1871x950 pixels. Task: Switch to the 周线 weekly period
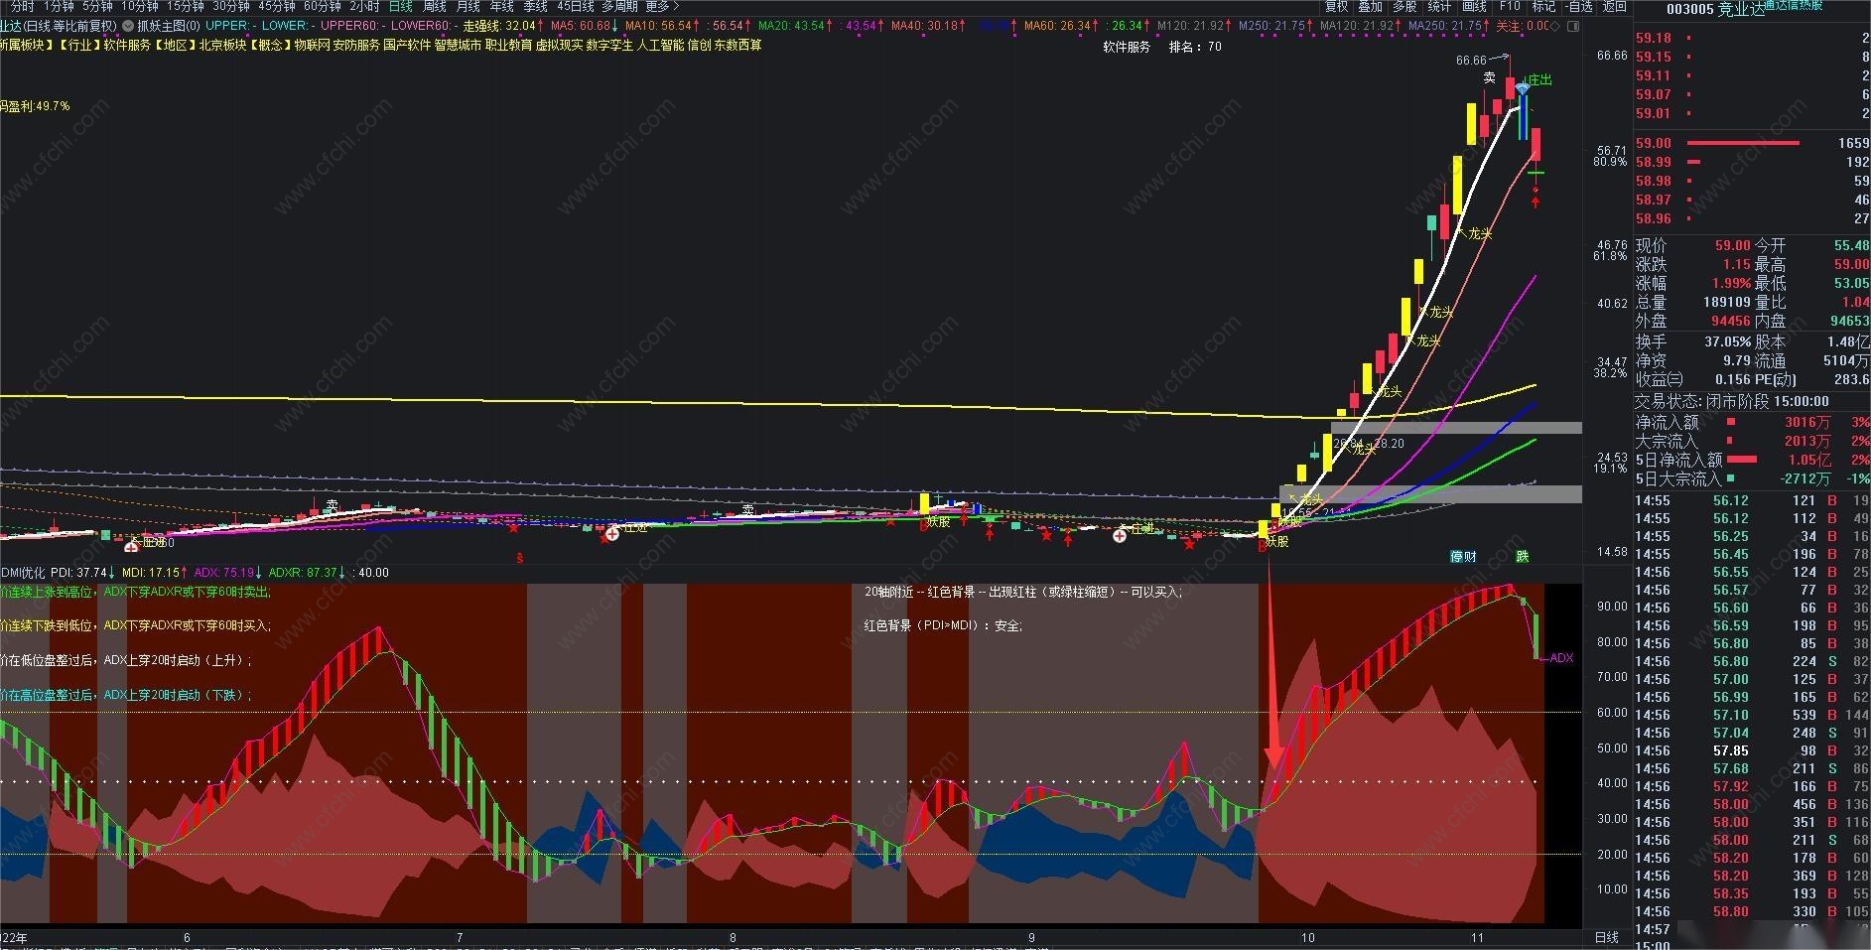tap(434, 6)
